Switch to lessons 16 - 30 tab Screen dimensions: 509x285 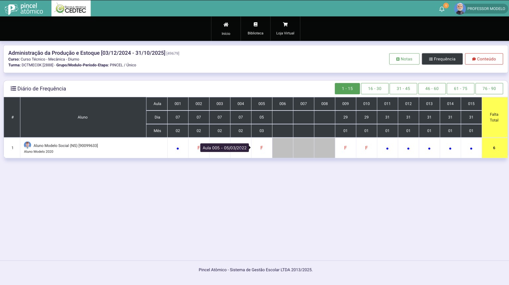point(375,89)
